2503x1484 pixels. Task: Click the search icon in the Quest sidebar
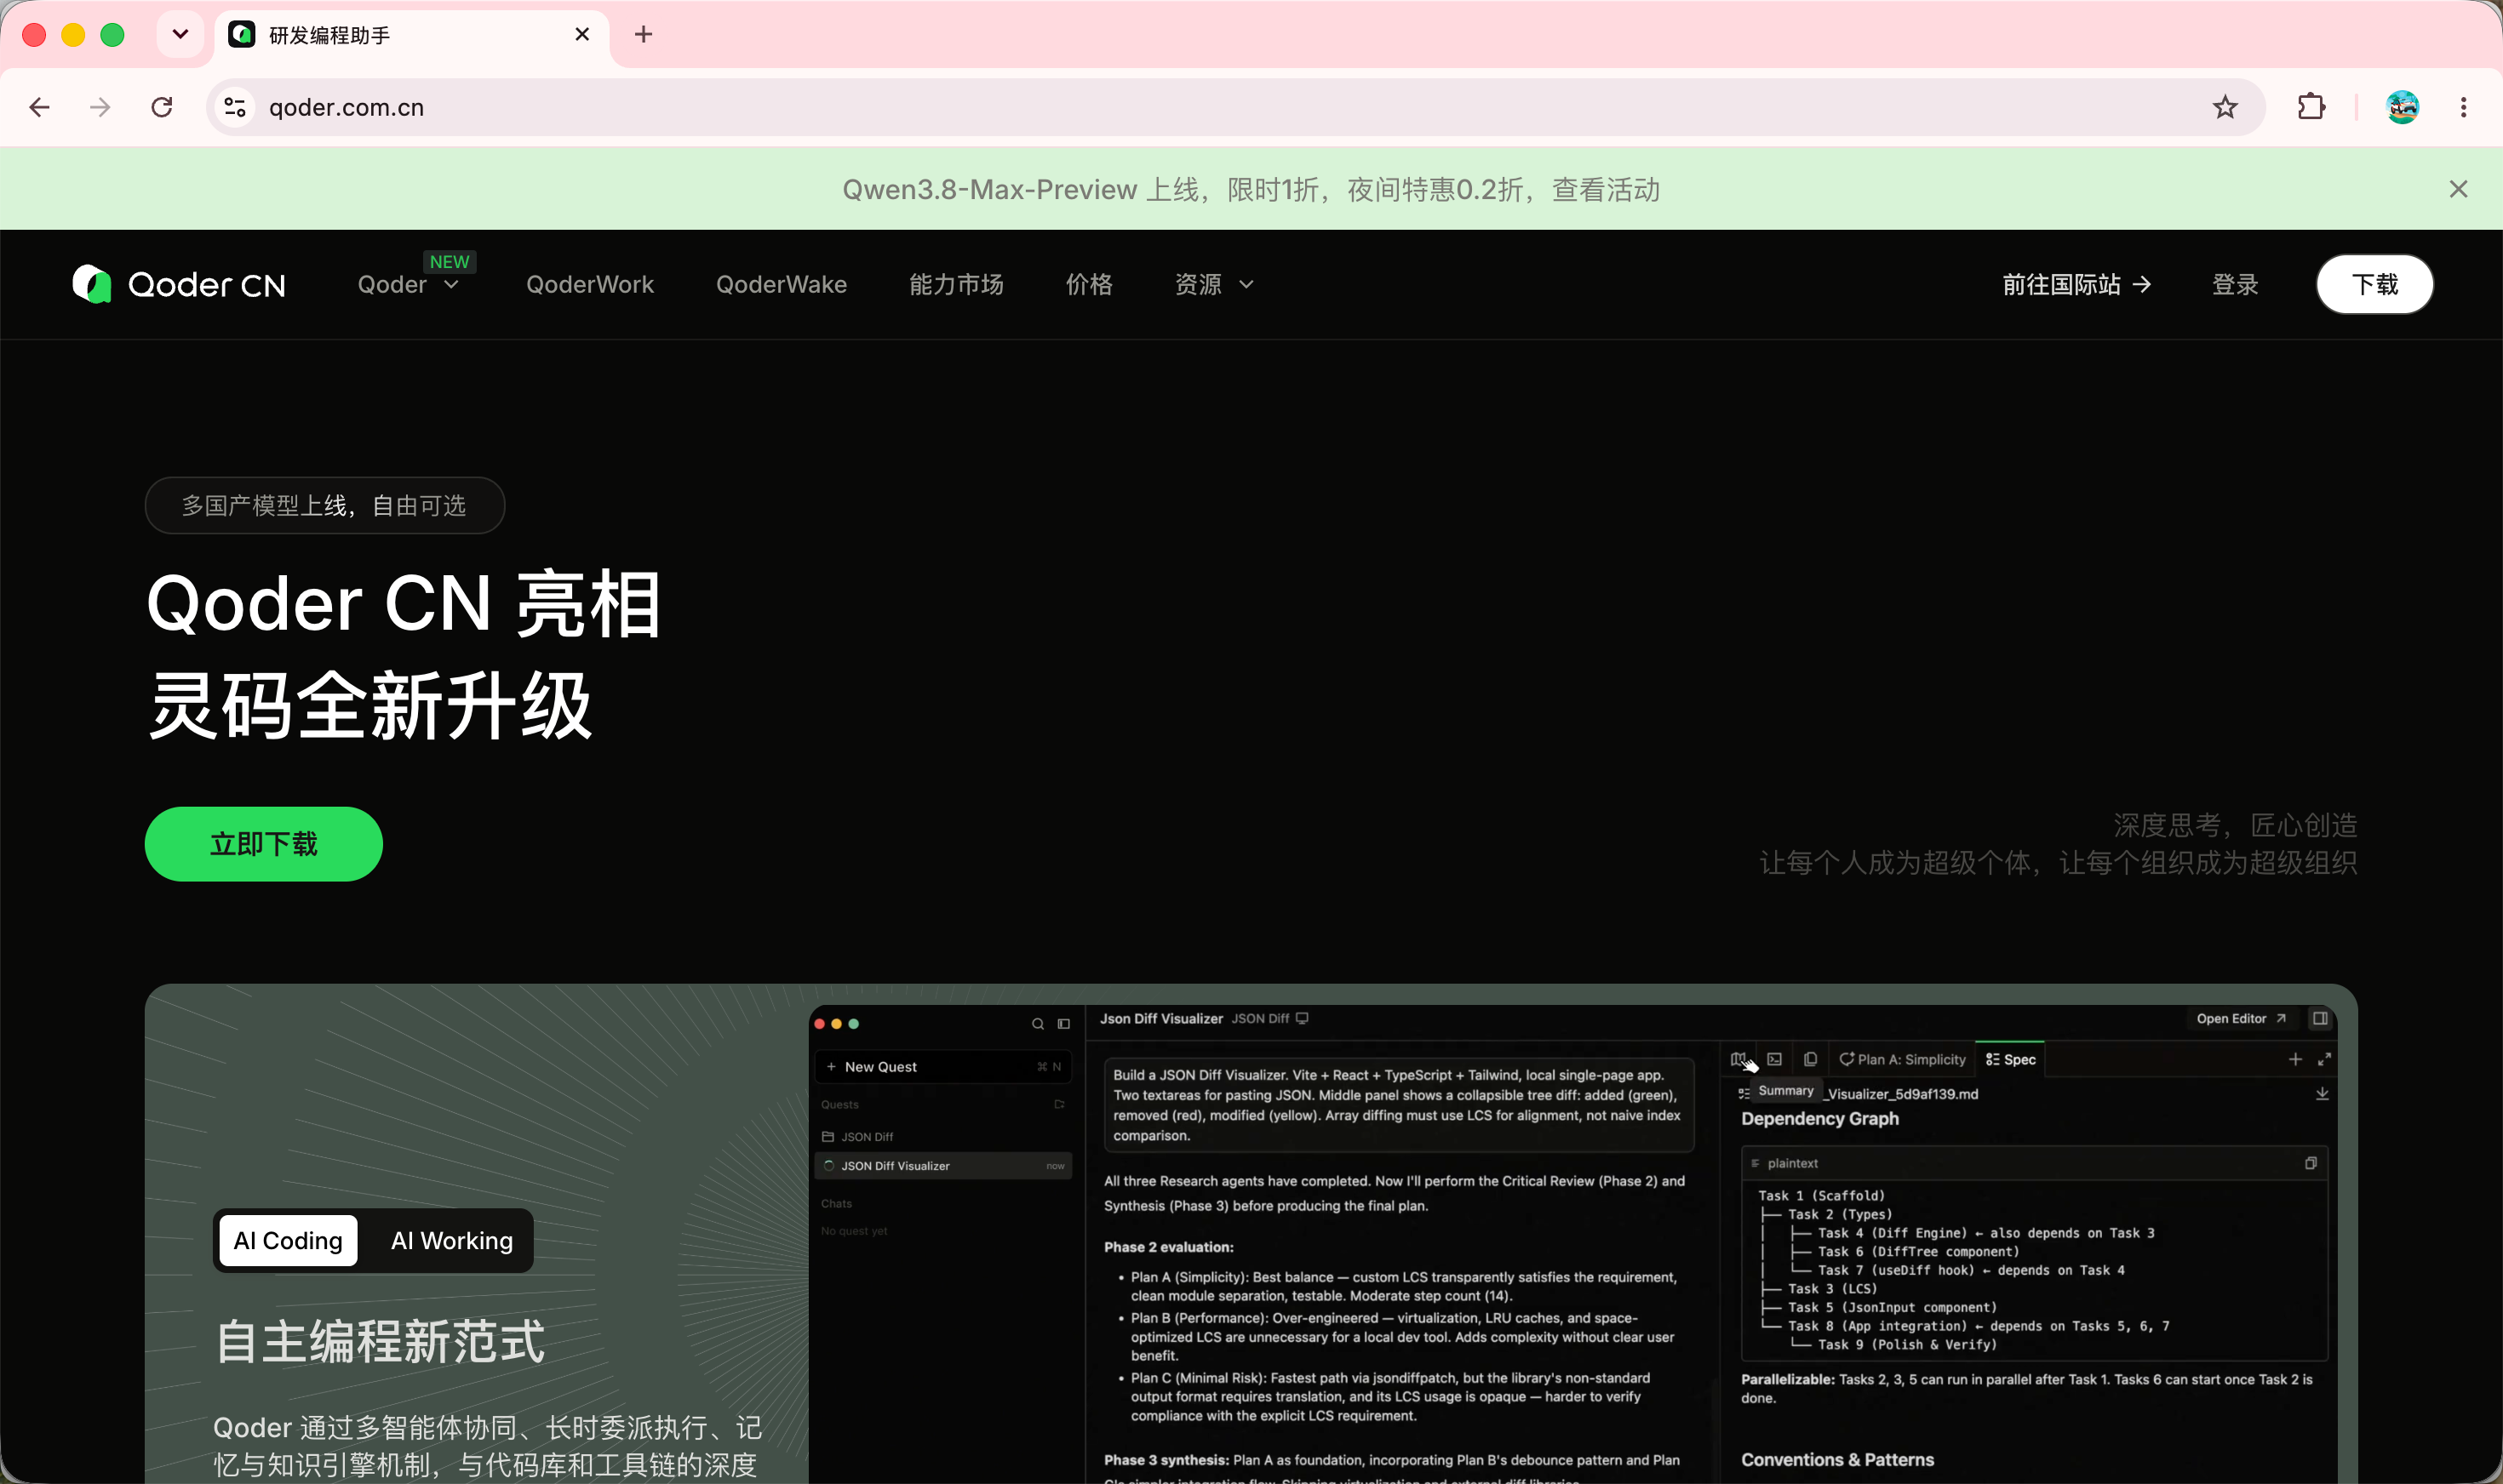tap(1038, 1024)
